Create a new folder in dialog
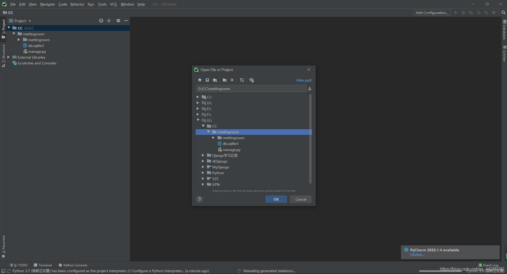Screen dimensions: 507x274 pos(225,80)
